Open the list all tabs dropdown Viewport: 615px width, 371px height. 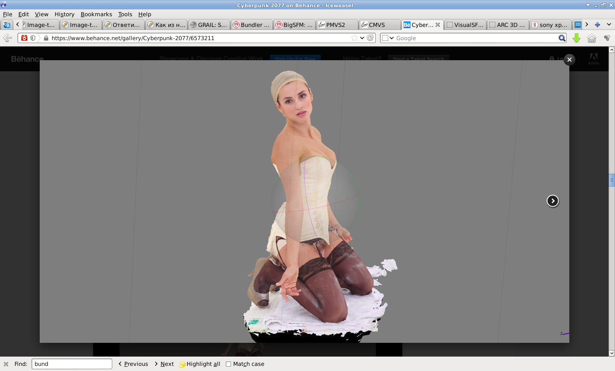609,25
